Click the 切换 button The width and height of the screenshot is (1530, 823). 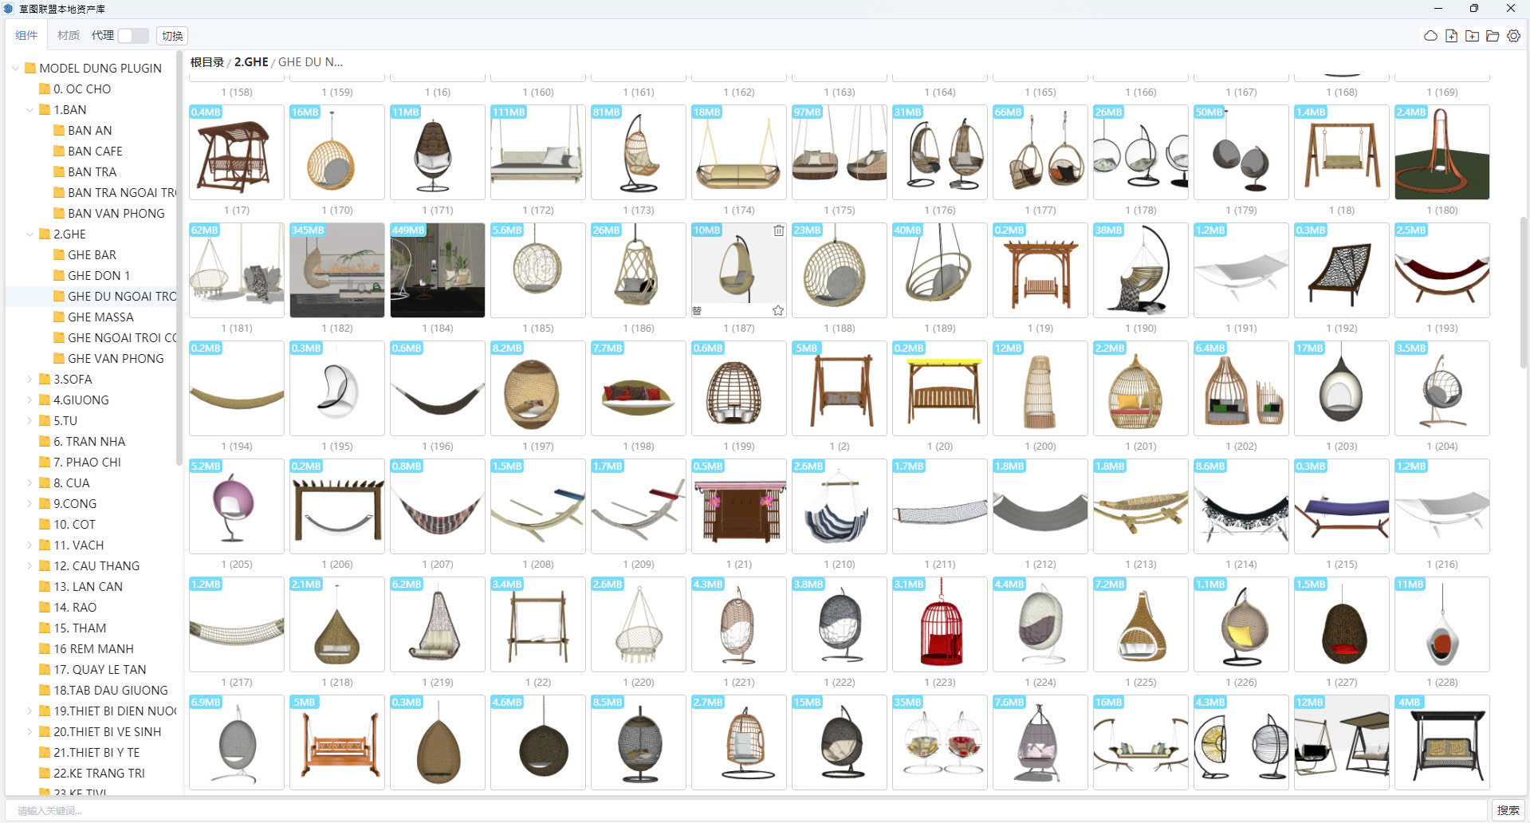172,36
